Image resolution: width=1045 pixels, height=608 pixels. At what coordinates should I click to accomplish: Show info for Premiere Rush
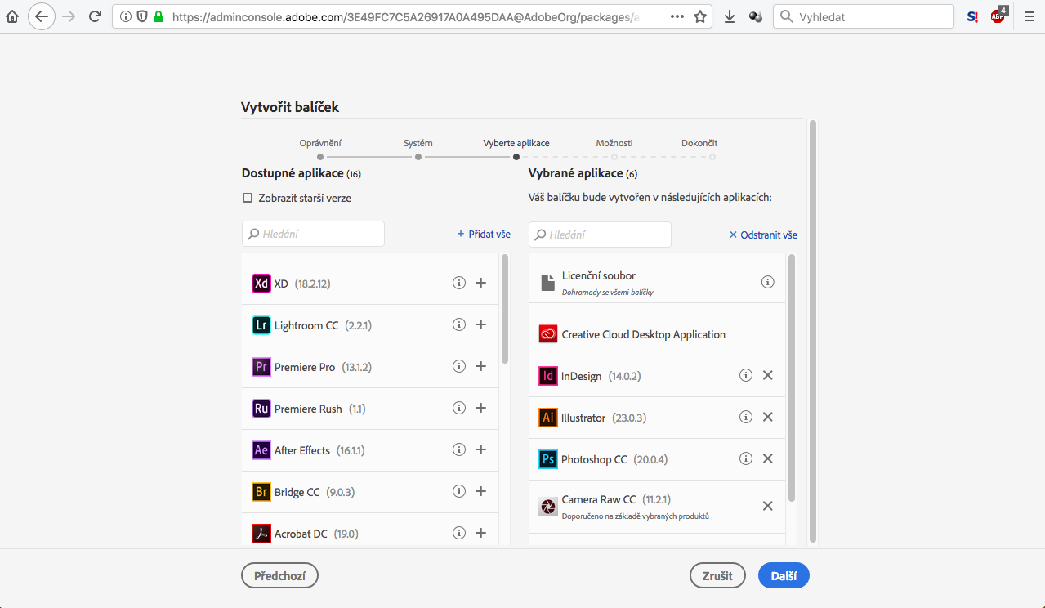click(x=459, y=408)
